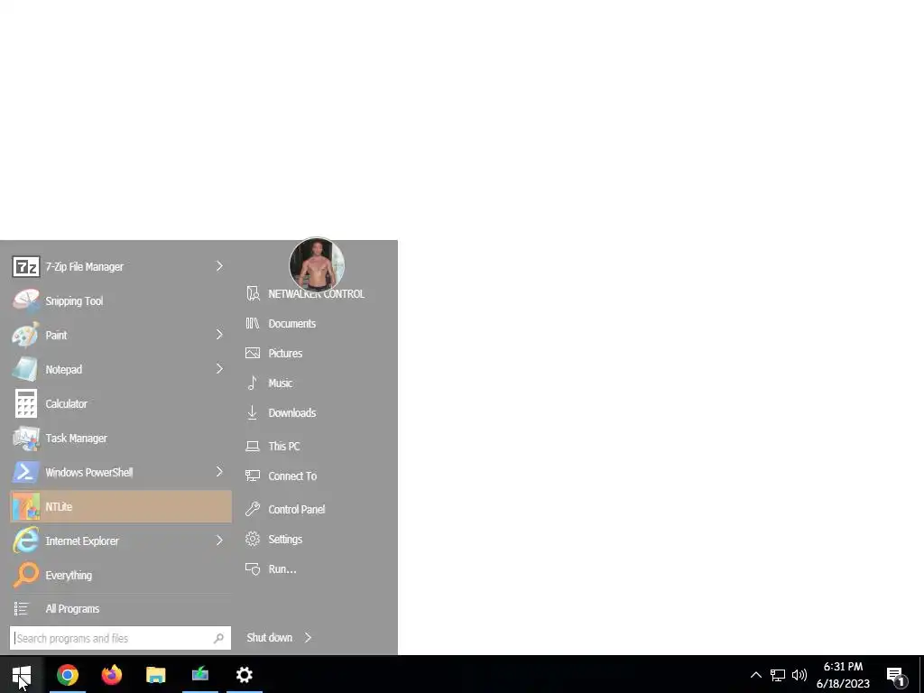Click the network tray icon
The height and width of the screenshot is (693, 924).
point(778,675)
